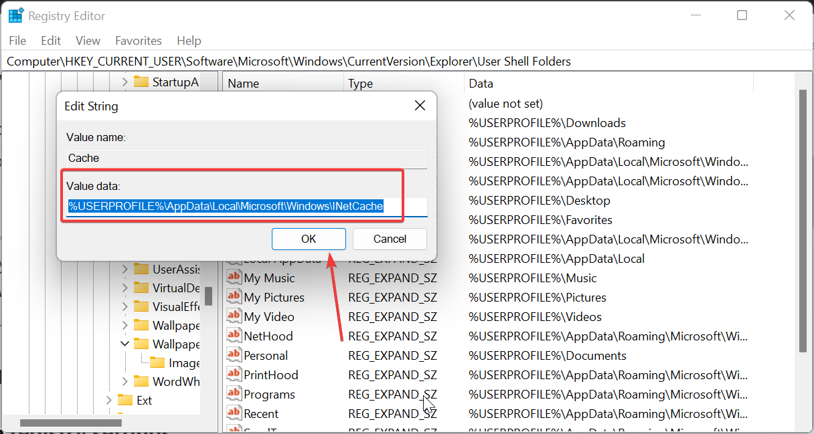Click the %USERPROFILE%\Documents data cell

click(548, 356)
